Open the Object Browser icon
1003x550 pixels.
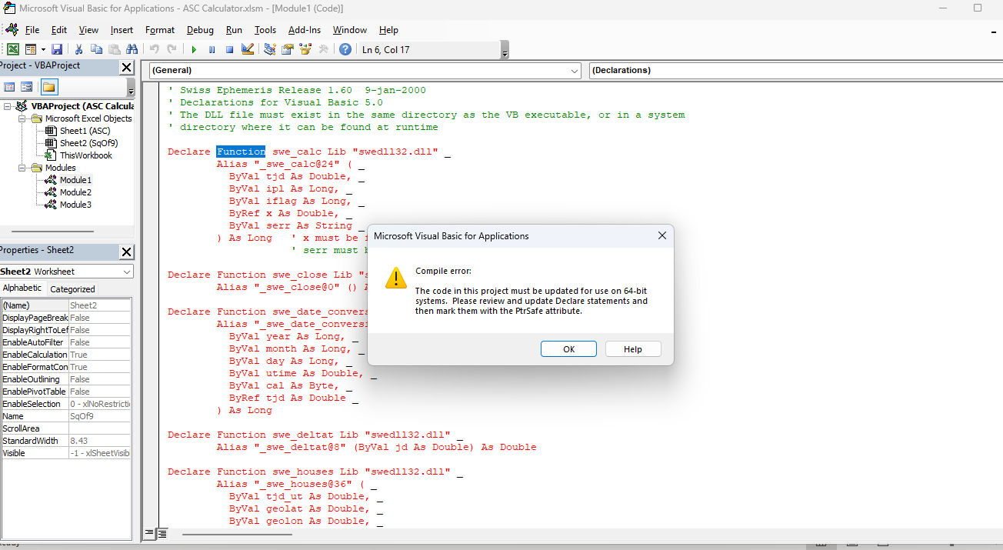point(305,49)
